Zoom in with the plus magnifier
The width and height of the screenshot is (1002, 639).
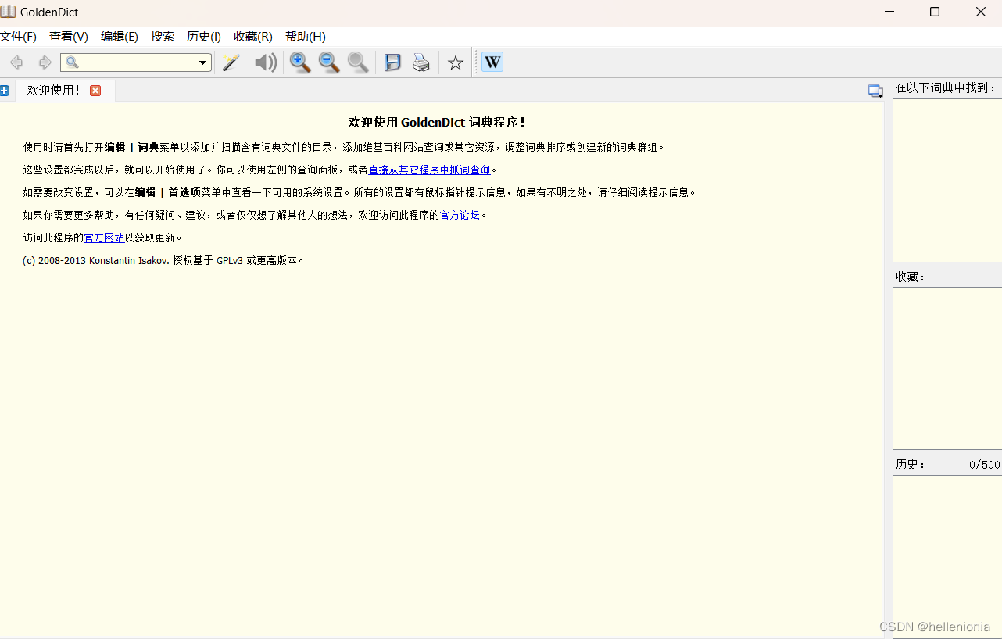coord(300,62)
